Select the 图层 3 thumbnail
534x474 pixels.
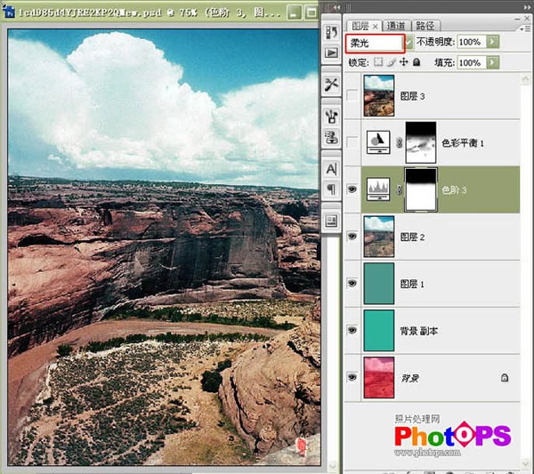(379, 95)
